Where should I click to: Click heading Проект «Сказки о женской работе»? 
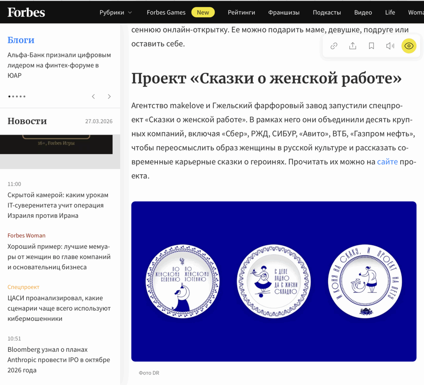tap(266, 79)
